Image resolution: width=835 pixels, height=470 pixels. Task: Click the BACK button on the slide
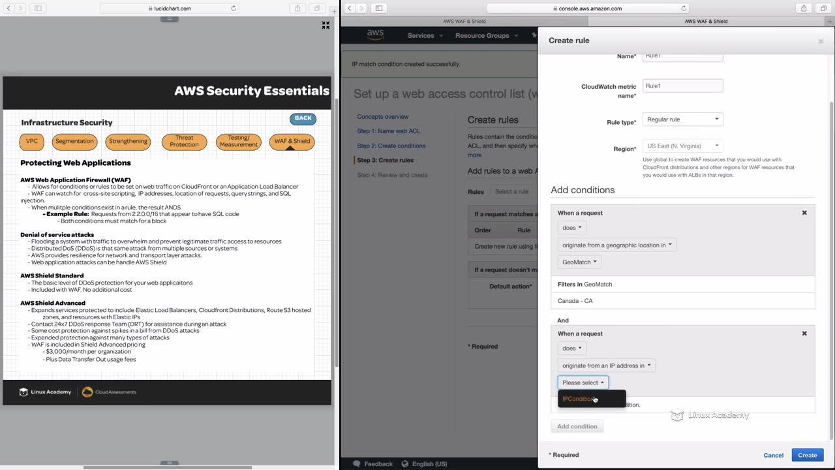click(x=303, y=118)
